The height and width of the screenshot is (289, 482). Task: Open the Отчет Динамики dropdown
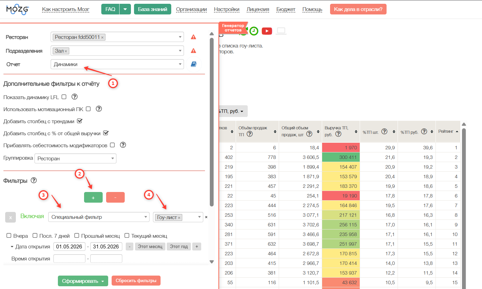coord(117,64)
